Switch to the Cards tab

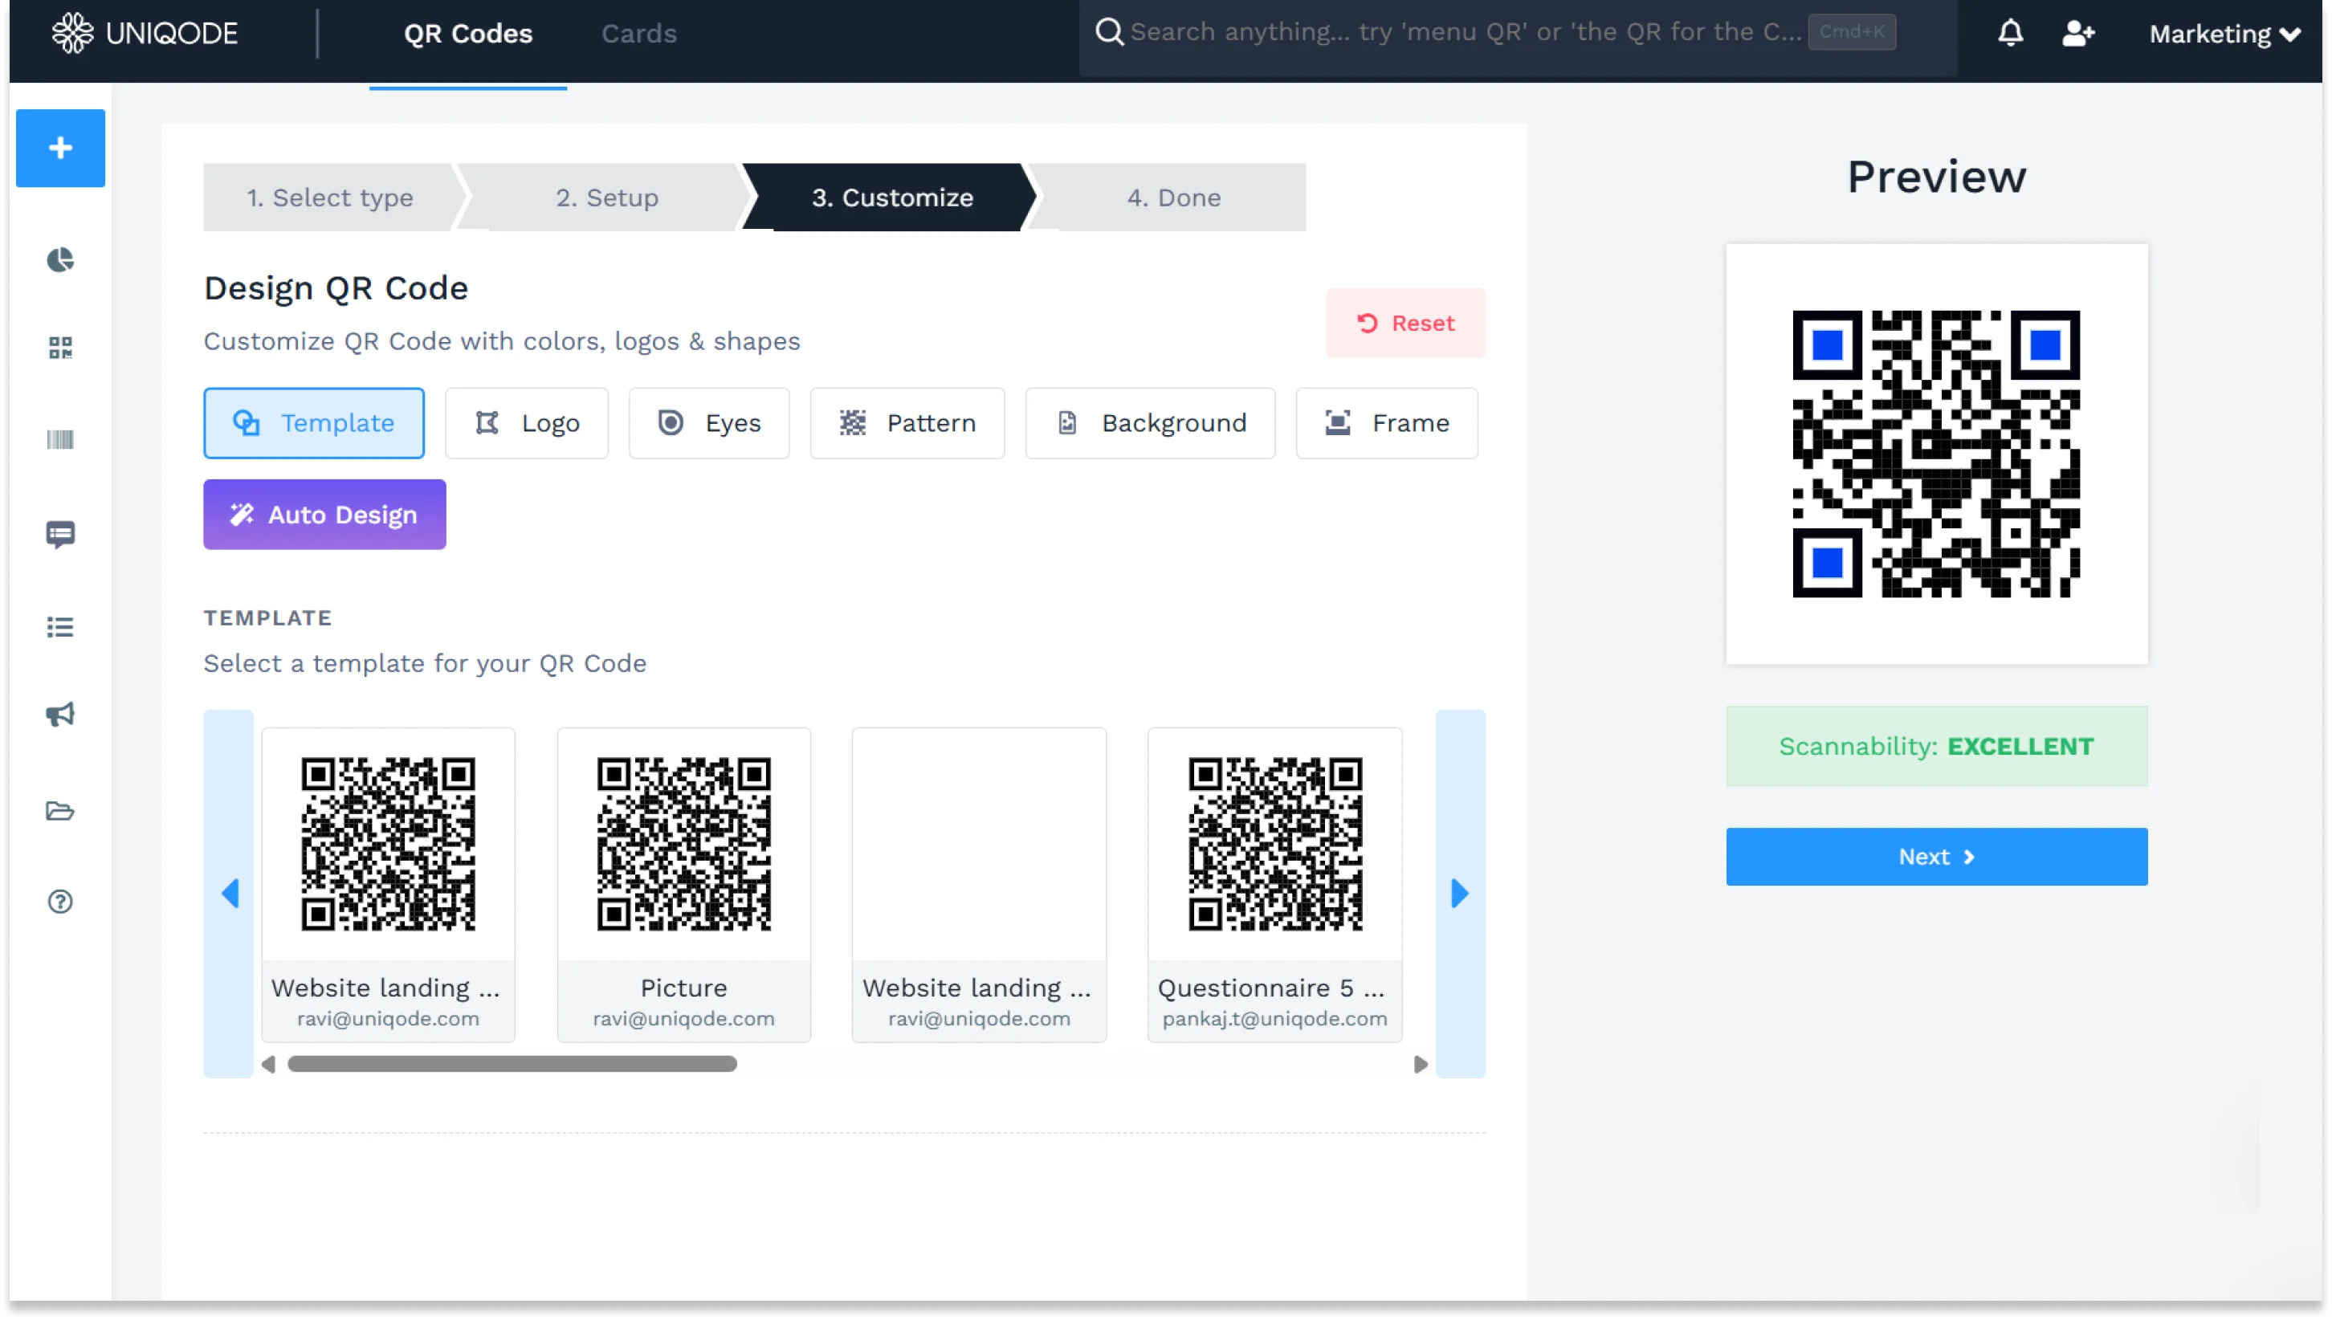pos(638,34)
